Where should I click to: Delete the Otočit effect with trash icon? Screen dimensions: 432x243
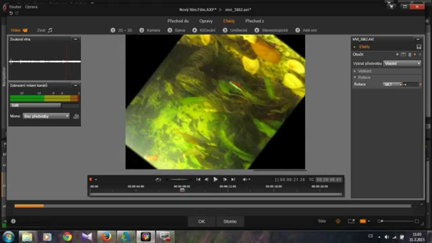point(410,54)
